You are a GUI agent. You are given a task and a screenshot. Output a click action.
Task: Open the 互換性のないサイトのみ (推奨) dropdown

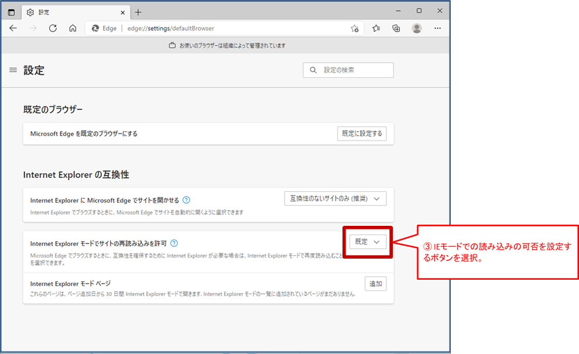click(x=335, y=198)
